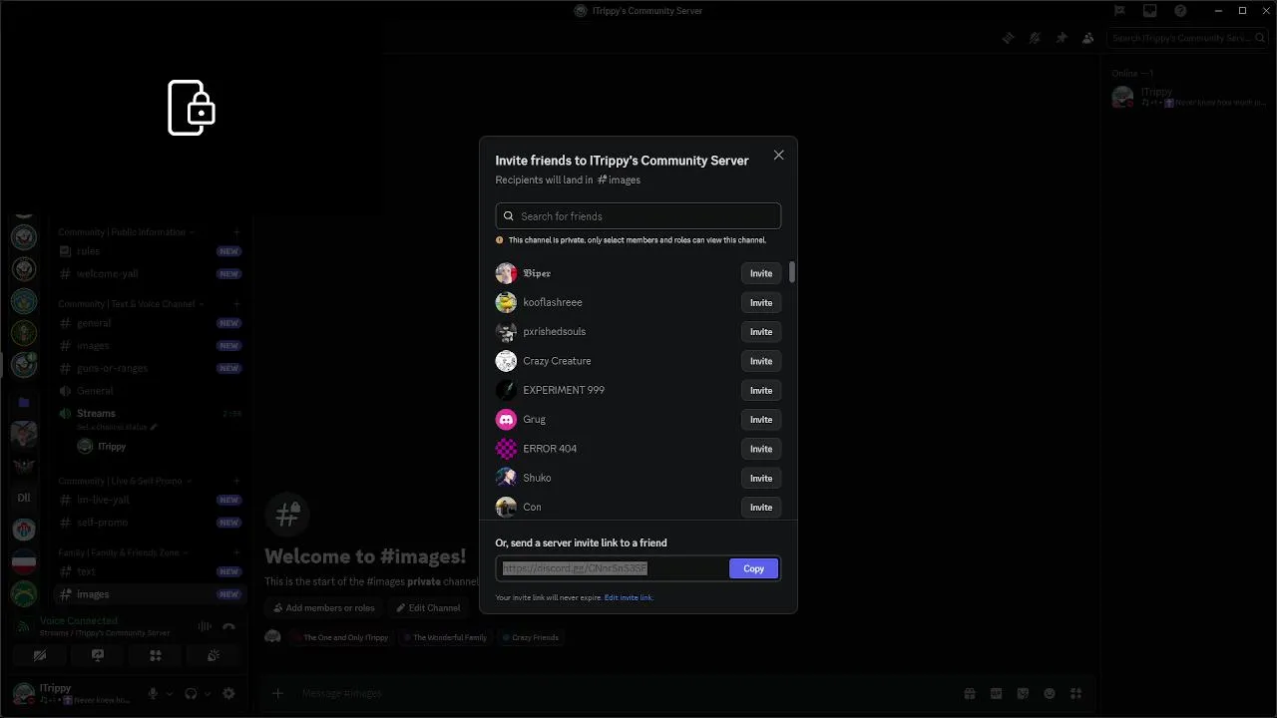Viewport: 1277px width, 718px height.
Task: Open the inbox icon in title bar
Action: [1150, 11]
